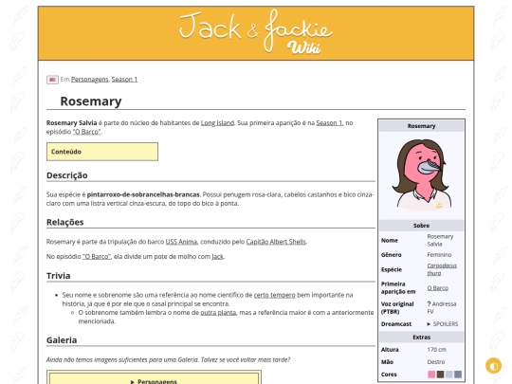This screenshot has width=512, height=384.
Task: Click the "Destro" hand value
Action: pyautogui.click(x=436, y=362)
